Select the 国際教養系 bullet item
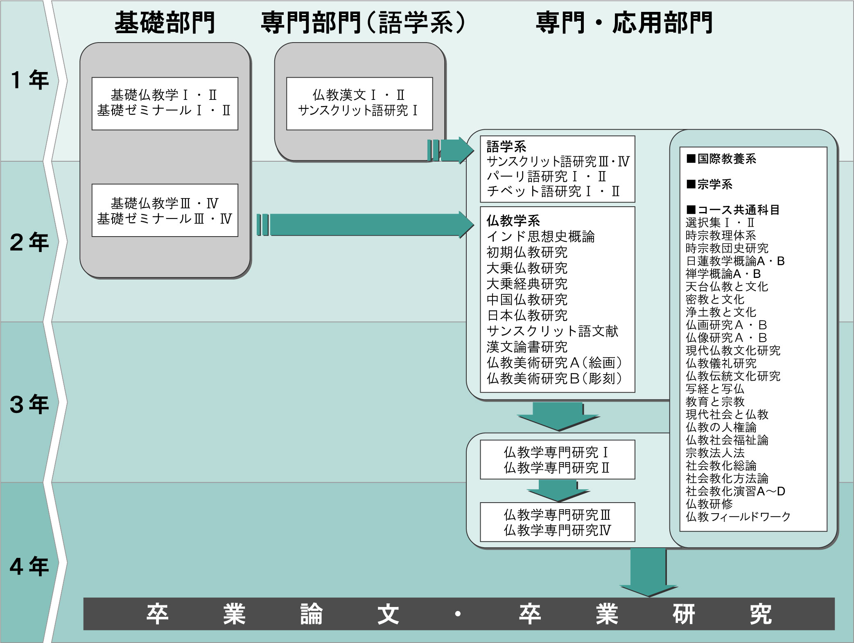The height and width of the screenshot is (643, 854). pyautogui.click(x=721, y=159)
